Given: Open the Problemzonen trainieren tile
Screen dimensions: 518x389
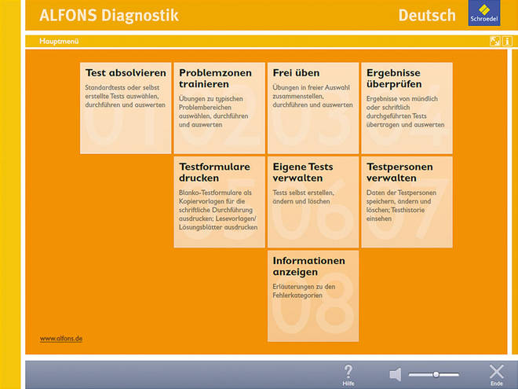Looking at the screenshot, I should pos(219,108).
